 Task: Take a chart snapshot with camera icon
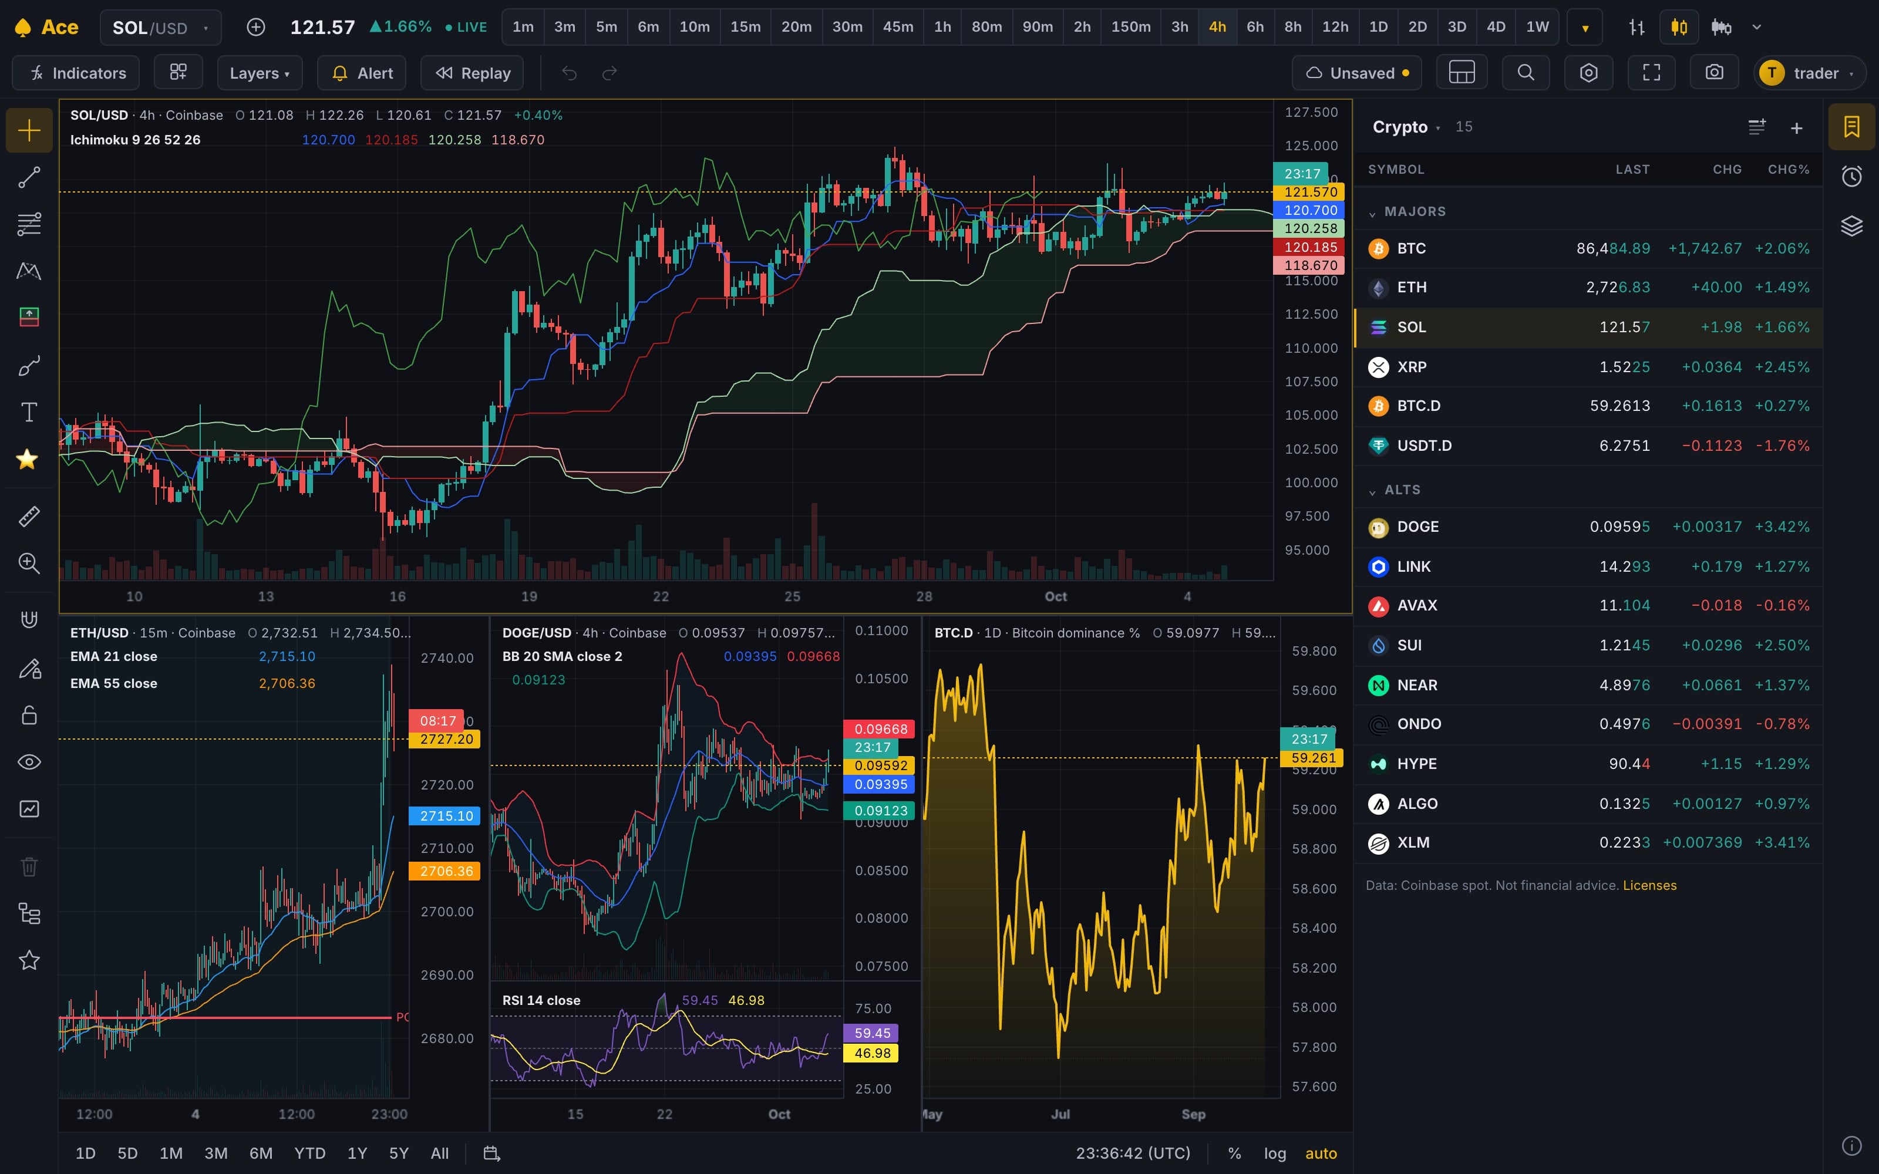[x=1713, y=73]
